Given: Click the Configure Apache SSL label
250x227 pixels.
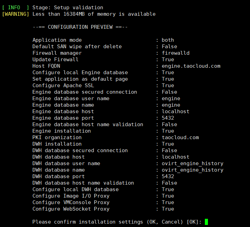Looking at the screenshot, I should coord(63,85).
